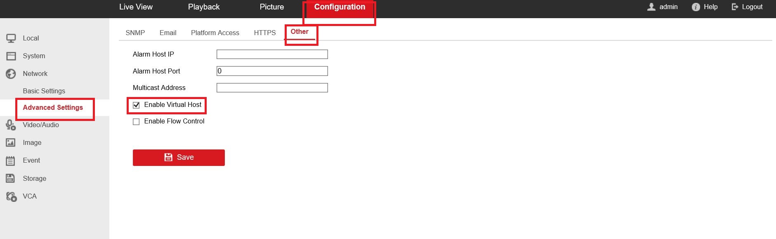Viewport: 776px width, 239px height.
Task: Click the Help info icon
Action: tap(696, 7)
